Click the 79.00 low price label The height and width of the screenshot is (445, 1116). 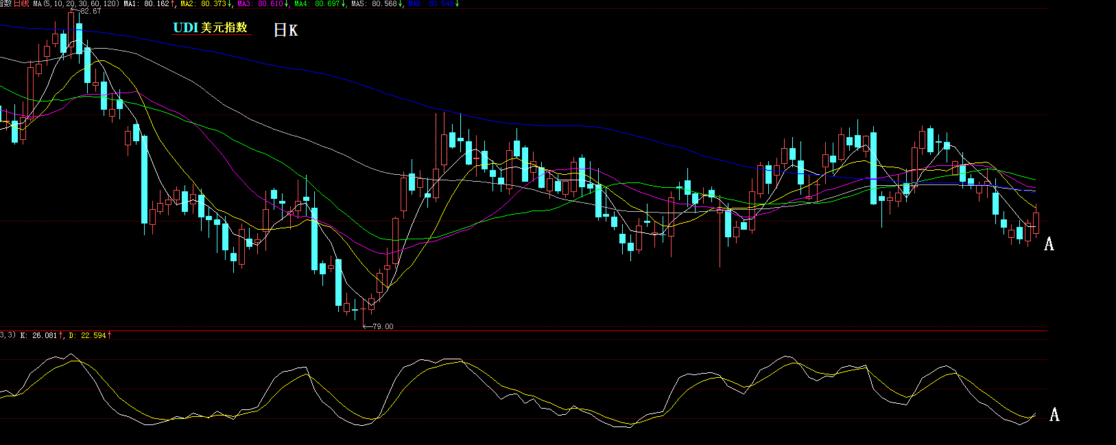click(382, 326)
